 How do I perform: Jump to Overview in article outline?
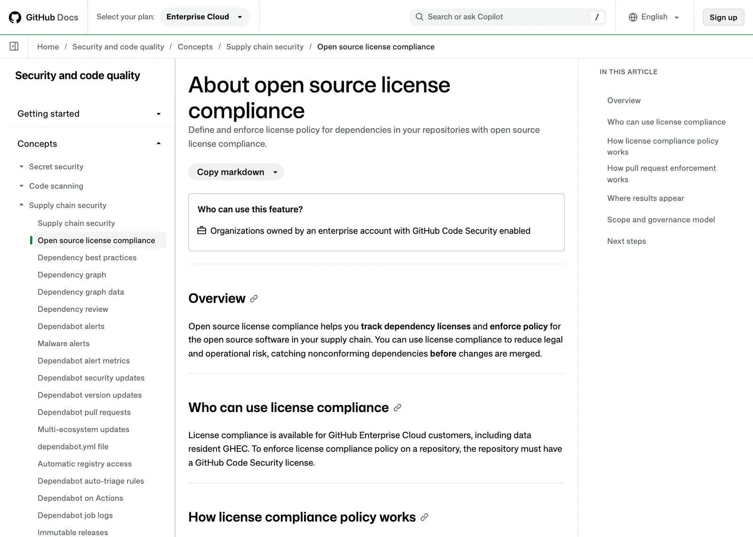[624, 101]
